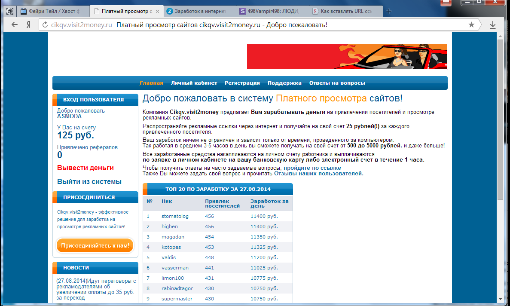Viewport: 510px width, 306px height.
Task: Open the Yandex 'Я' home button
Action: 29,25
